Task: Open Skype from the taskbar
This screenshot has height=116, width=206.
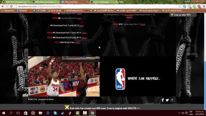Action: pos(55,113)
